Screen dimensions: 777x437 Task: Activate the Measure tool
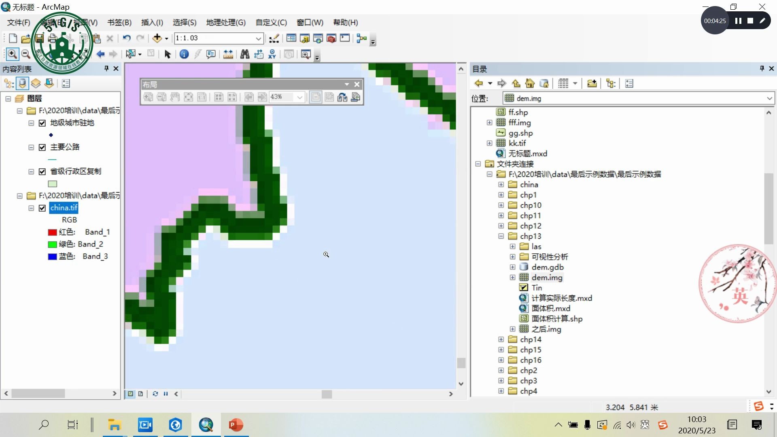(x=228, y=54)
